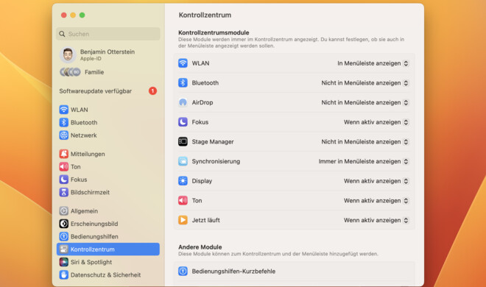486x287 pixels.
Task: Click the Bluetooth icon in sidebar
Action: click(x=64, y=122)
